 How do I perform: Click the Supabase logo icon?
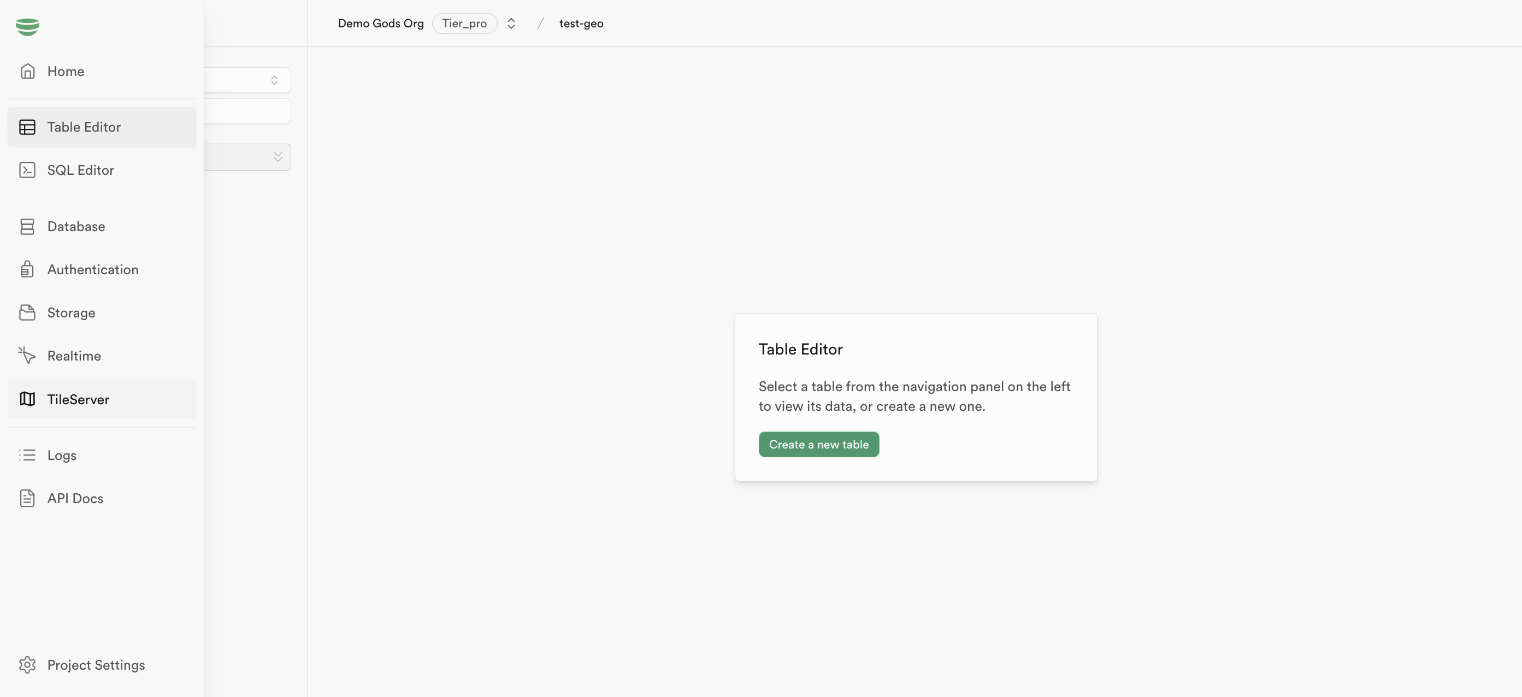tap(27, 27)
